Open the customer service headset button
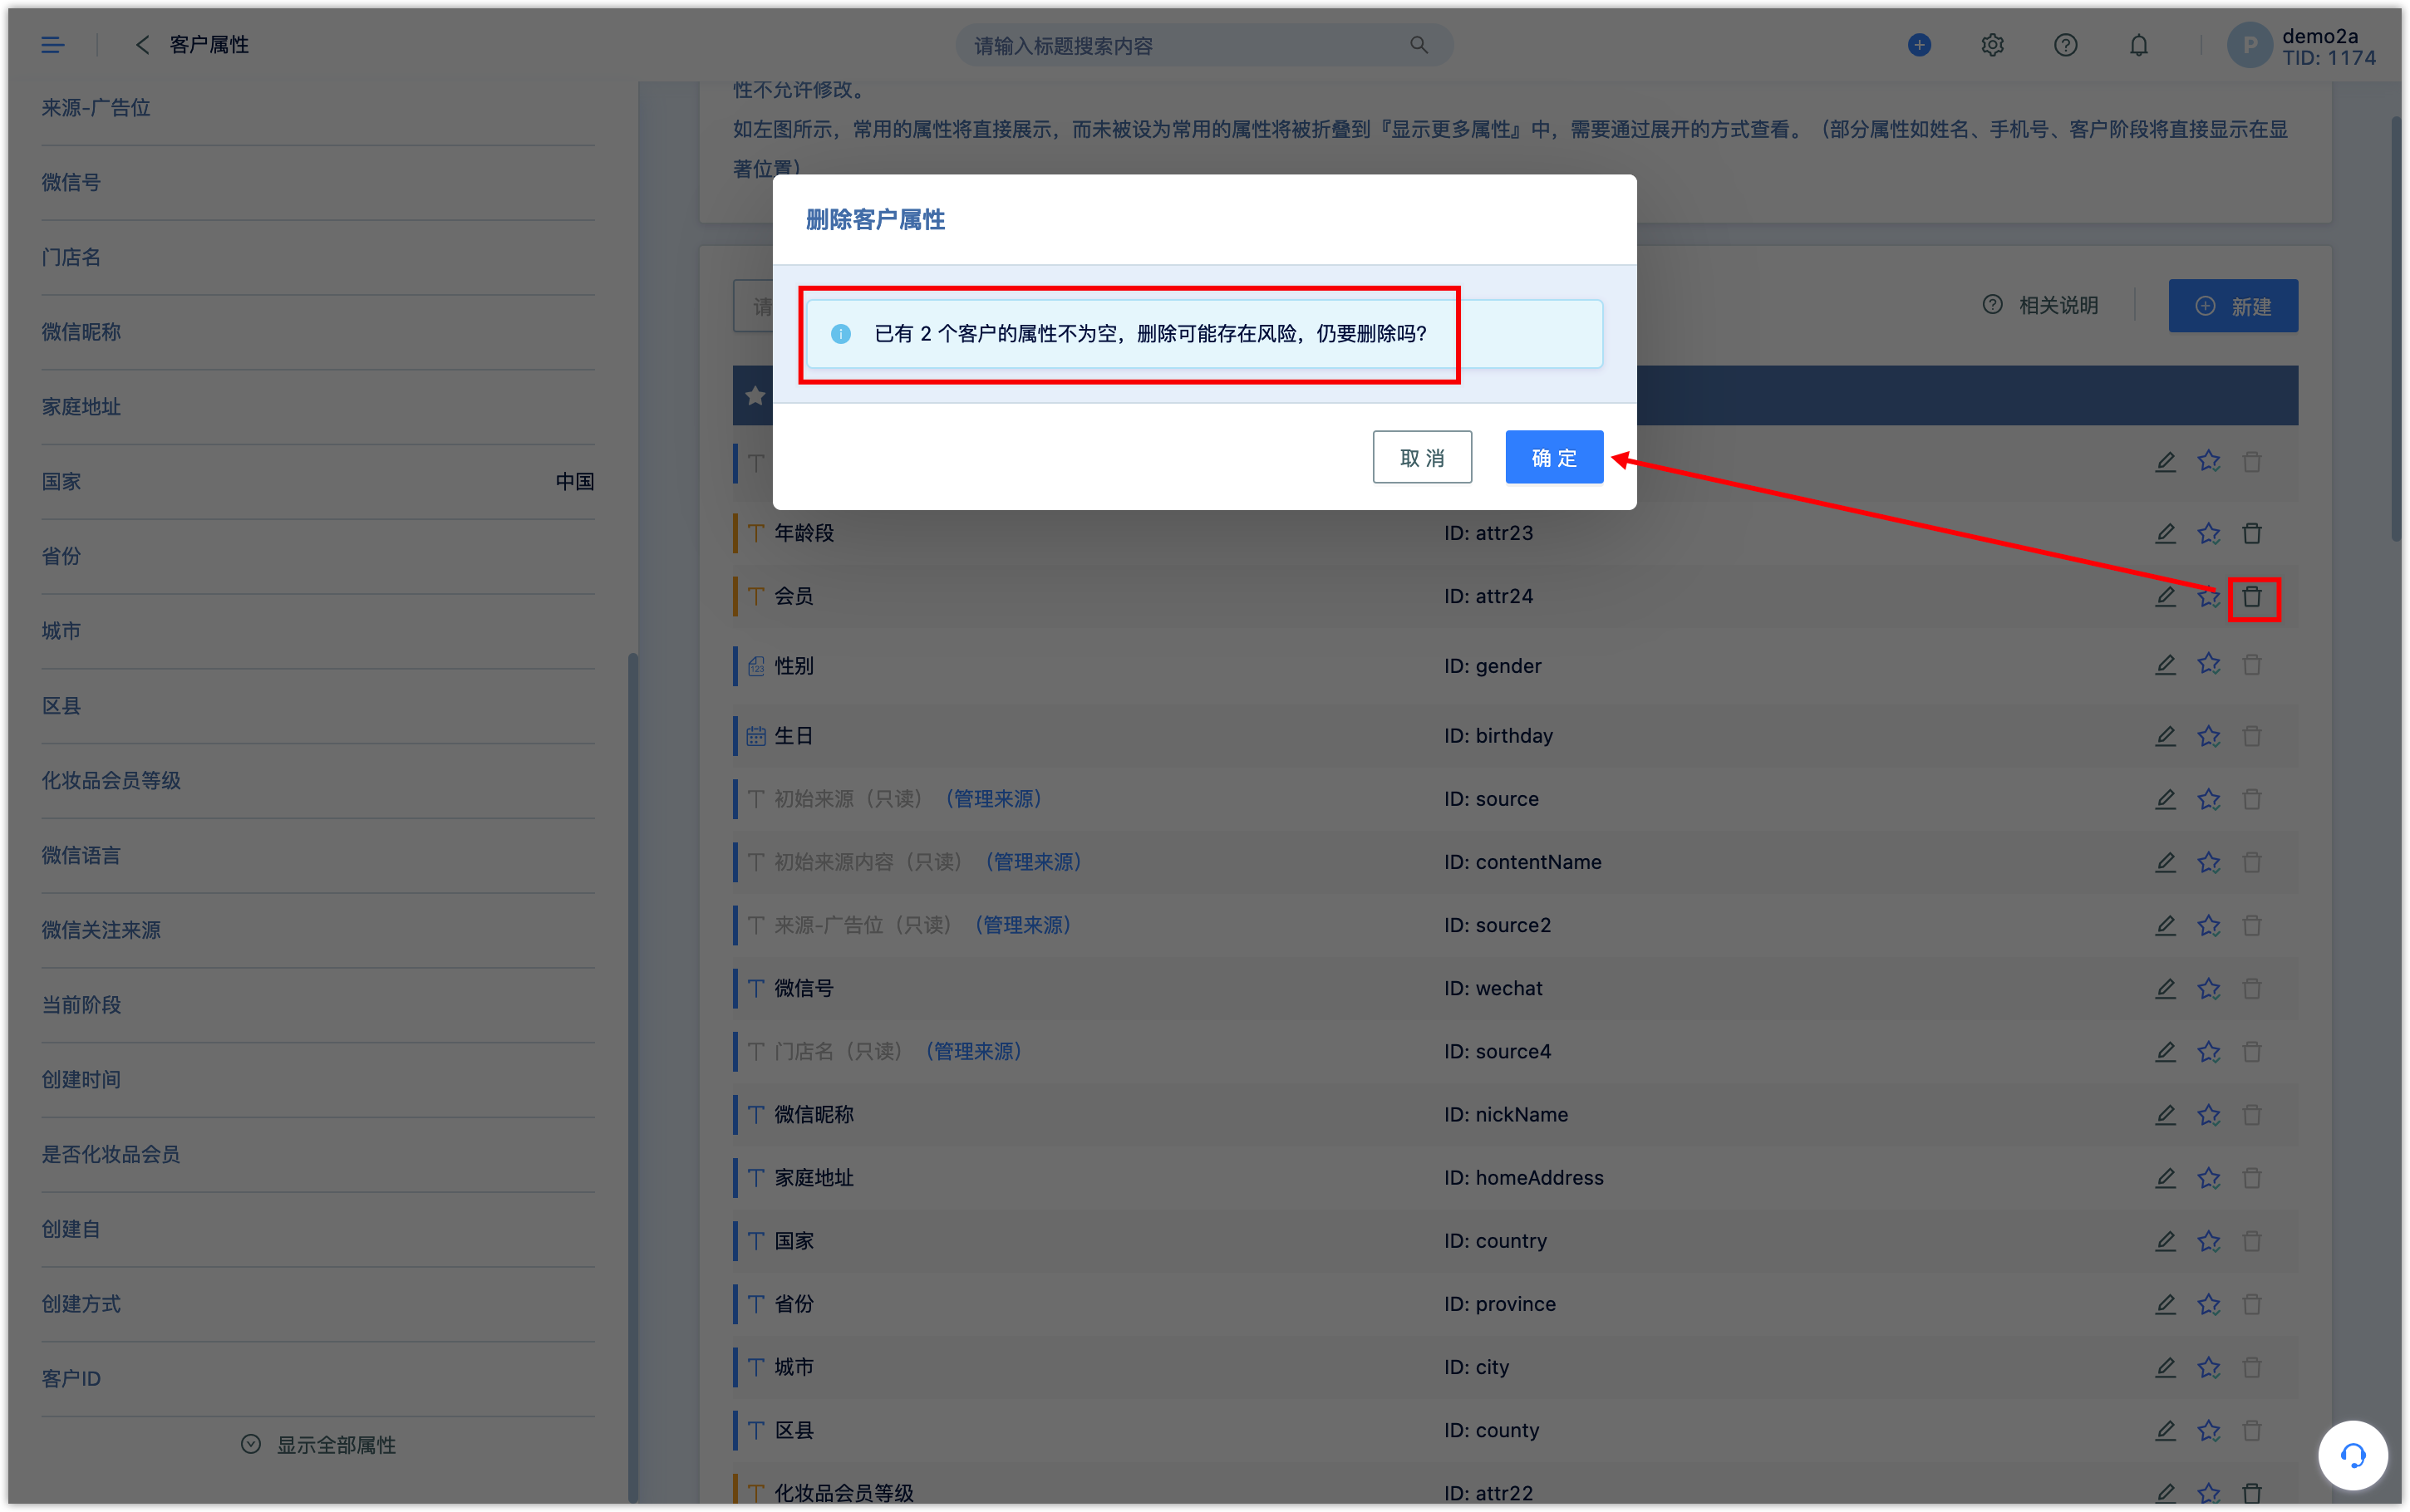The width and height of the screenshot is (2410, 1512). [x=2352, y=1455]
